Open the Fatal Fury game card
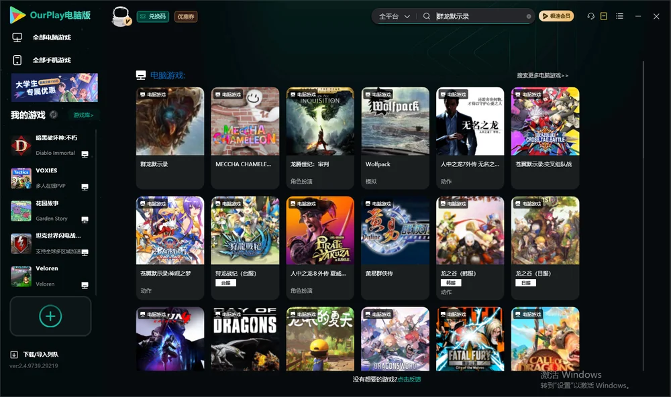This screenshot has height=397, width=671. 470,339
